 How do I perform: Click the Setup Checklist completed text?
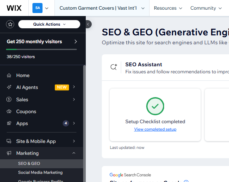[x=155, y=122]
